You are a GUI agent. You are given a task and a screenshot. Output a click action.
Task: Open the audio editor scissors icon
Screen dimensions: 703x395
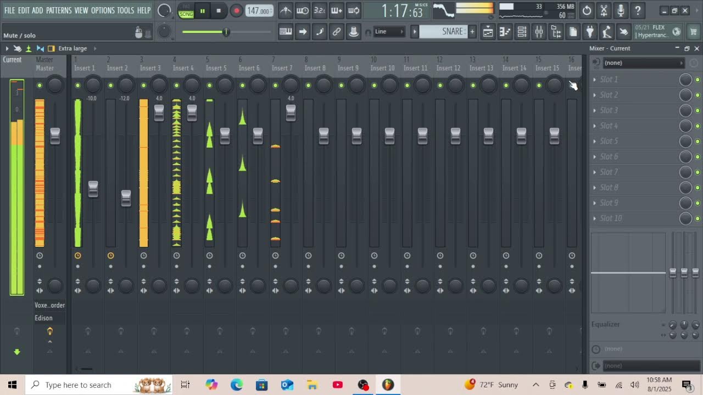pos(604,10)
